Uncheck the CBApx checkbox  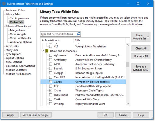(x=50, y=82)
